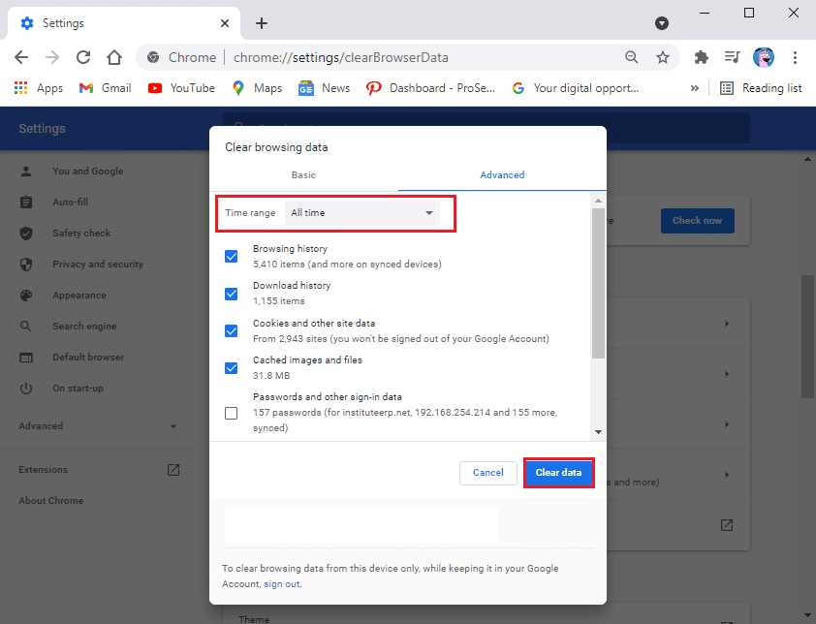Click the dialog list scrollbar thumb

click(x=599, y=283)
